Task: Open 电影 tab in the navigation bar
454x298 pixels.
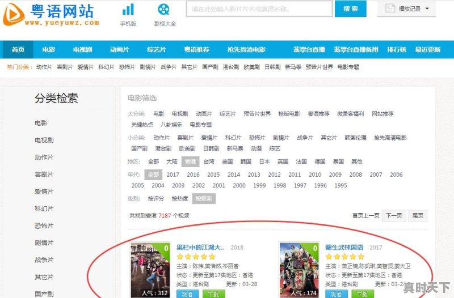Action: pos(49,50)
